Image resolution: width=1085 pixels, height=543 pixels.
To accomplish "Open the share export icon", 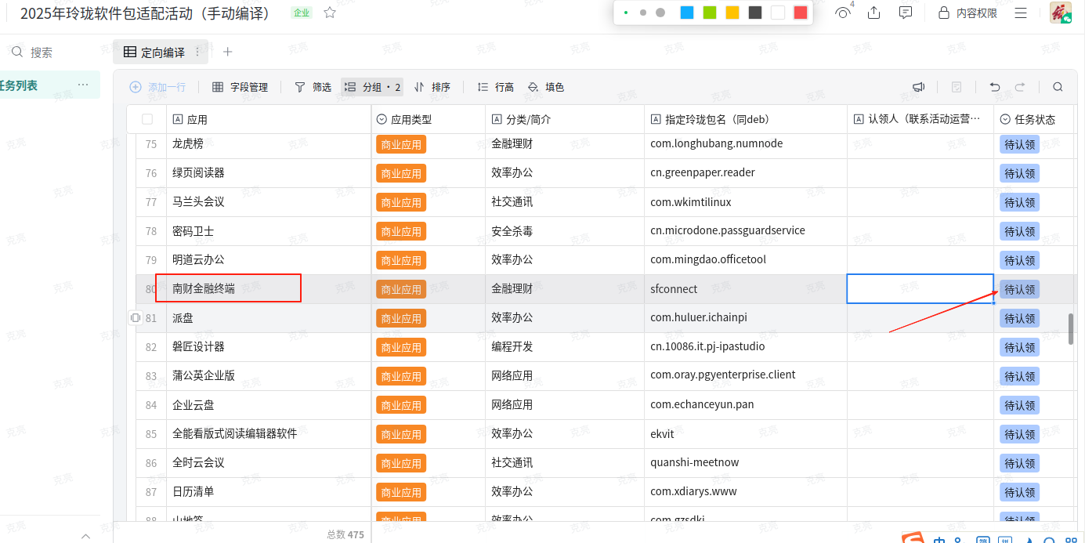I will click(874, 13).
